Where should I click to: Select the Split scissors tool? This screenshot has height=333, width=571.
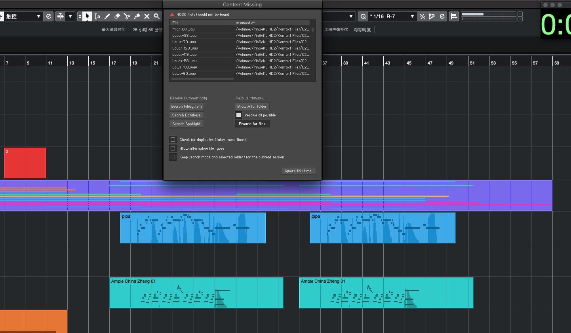pyautogui.click(x=127, y=16)
